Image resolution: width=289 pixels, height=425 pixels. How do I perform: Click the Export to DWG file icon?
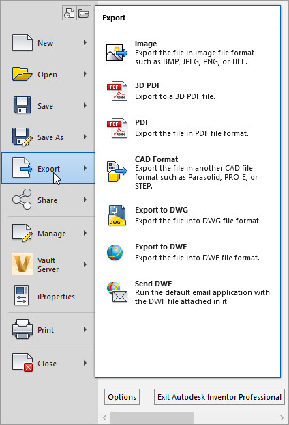[x=117, y=215]
